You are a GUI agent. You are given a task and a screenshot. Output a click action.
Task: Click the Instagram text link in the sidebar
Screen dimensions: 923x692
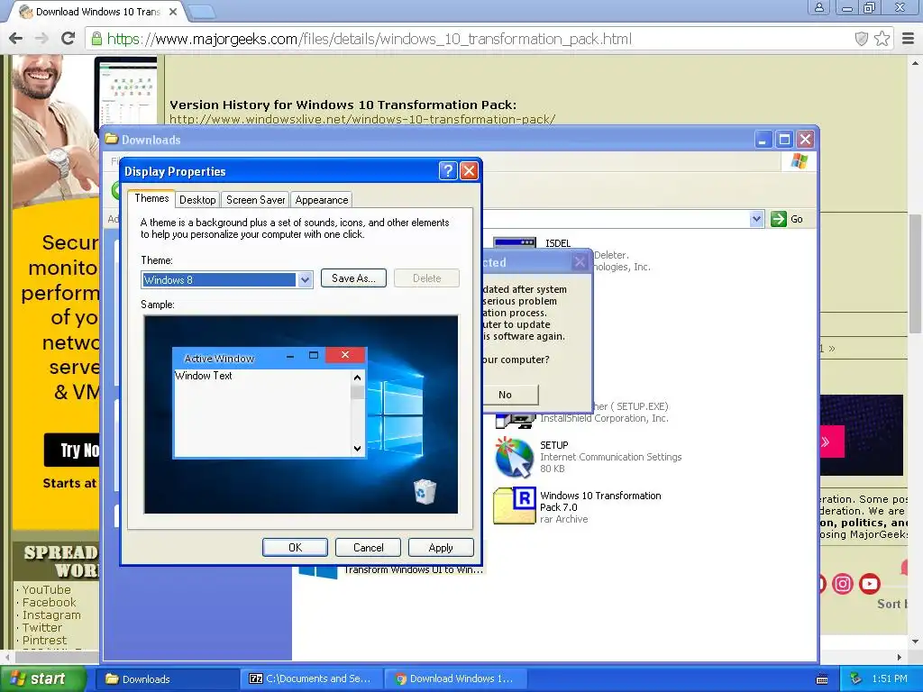pos(51,615)
